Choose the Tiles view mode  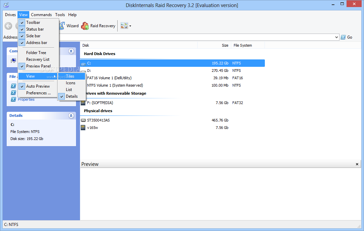(x=72, y=76)
